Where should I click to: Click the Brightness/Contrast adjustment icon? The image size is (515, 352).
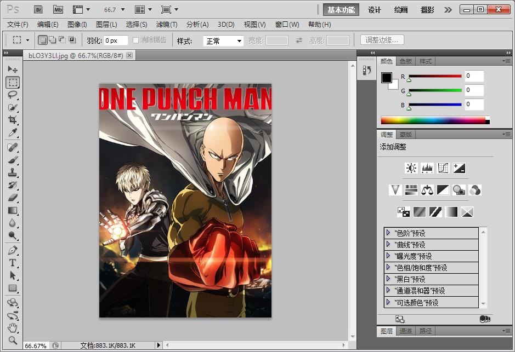coord(411,168)
